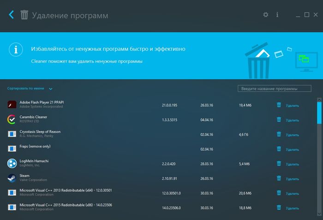Click version value '21.0.0.195'
This screenshot has height=220, width=323.
[x=169, y=105]
